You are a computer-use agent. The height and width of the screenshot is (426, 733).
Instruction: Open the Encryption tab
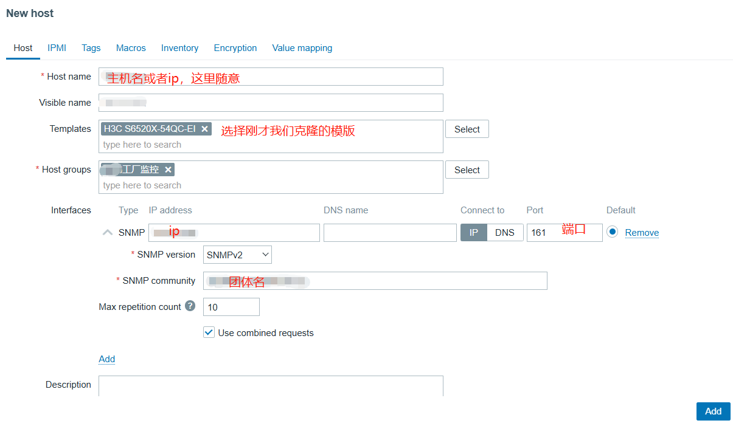(x=235, y=48)
